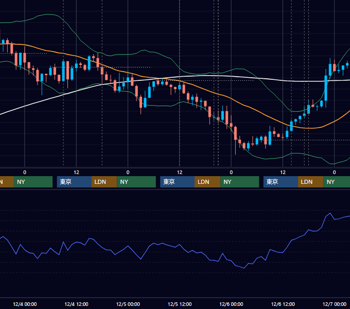
Task: Click the LDN session block after 12/4 12:00
Action: 104,182
